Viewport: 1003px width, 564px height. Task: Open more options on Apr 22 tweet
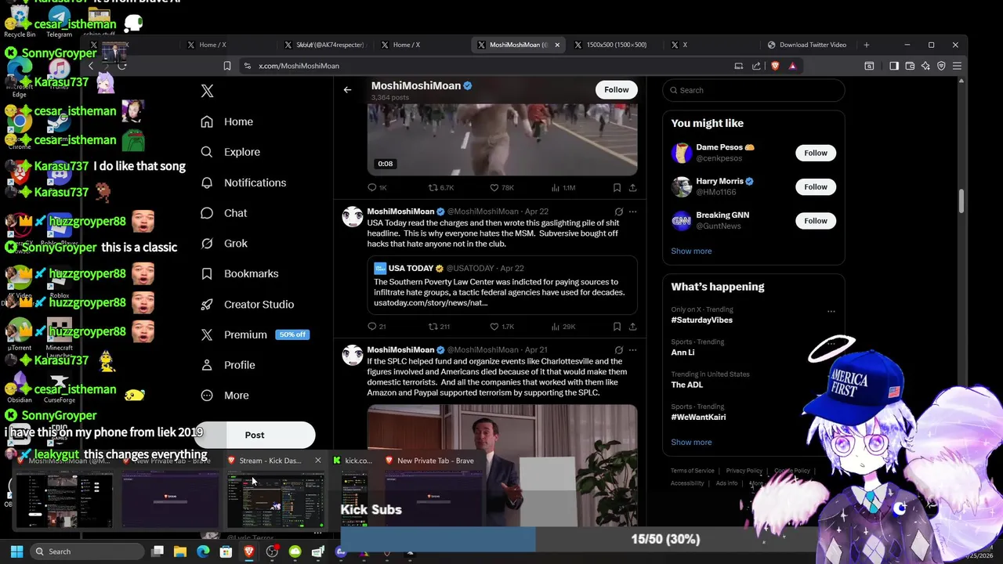tap(632, 211)
